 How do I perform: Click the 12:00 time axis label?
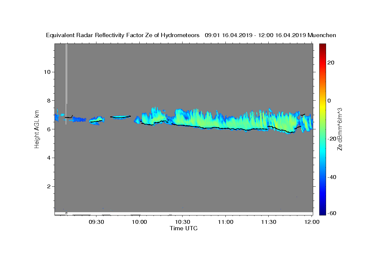point(312,222)
